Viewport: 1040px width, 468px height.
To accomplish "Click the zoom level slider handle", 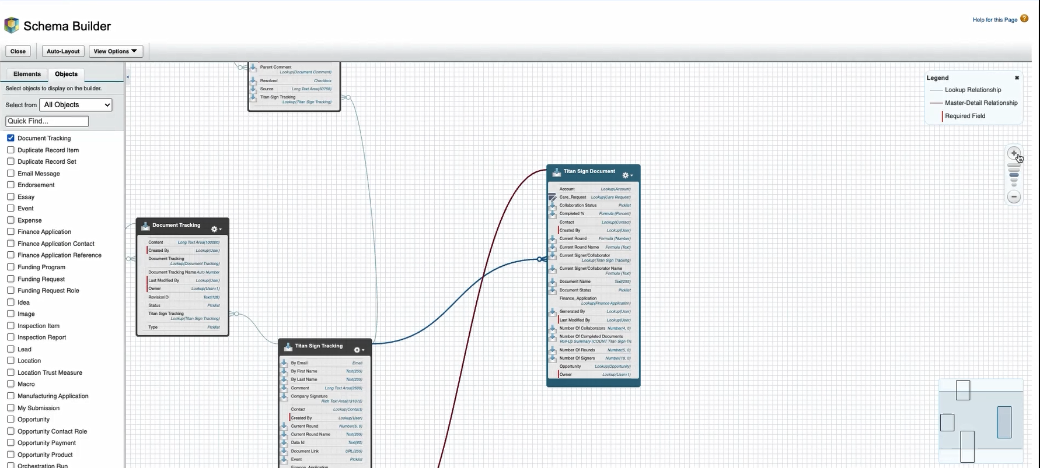I will [1014, 175].
